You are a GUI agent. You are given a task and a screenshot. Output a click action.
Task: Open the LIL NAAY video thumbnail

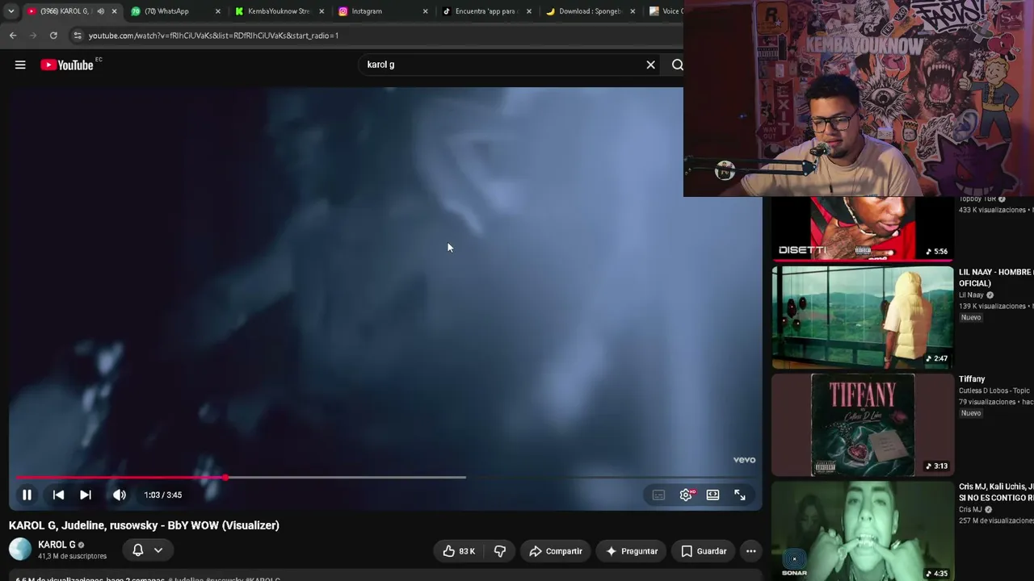coord(862,317)
